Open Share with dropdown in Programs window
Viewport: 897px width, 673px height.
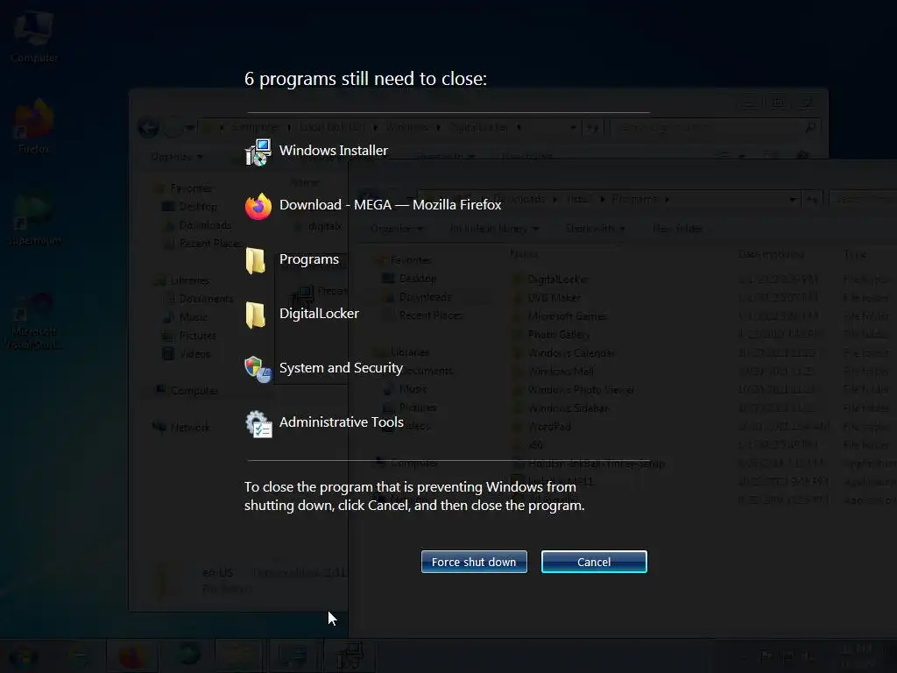click(x=595, y=229)
